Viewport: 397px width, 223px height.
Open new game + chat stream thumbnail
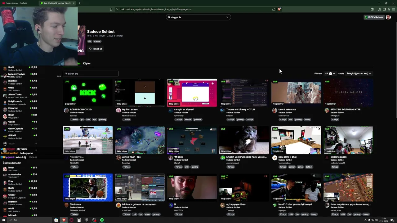tap(296, 140)
